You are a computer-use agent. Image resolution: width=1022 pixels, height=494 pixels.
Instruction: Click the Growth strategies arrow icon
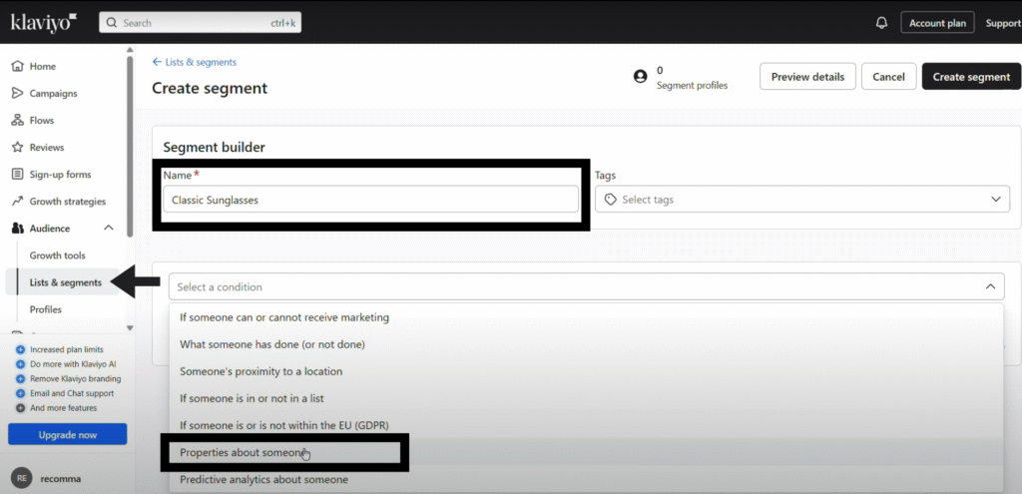tap(17, 202)
